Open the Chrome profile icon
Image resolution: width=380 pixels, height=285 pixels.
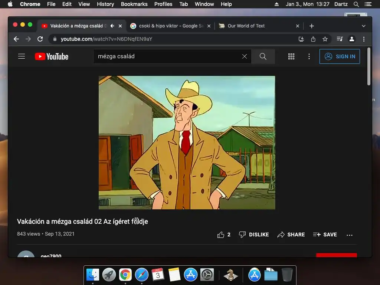(x=352, y=39)
